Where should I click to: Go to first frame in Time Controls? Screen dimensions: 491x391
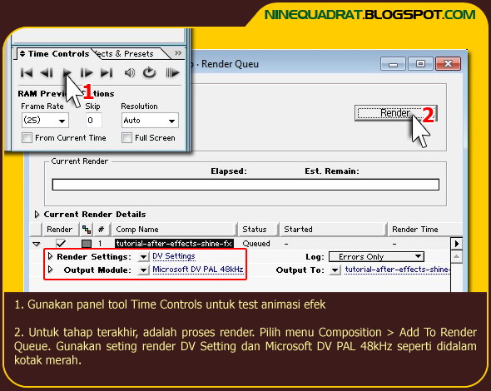pyautogui.click(x=27, y=73)
